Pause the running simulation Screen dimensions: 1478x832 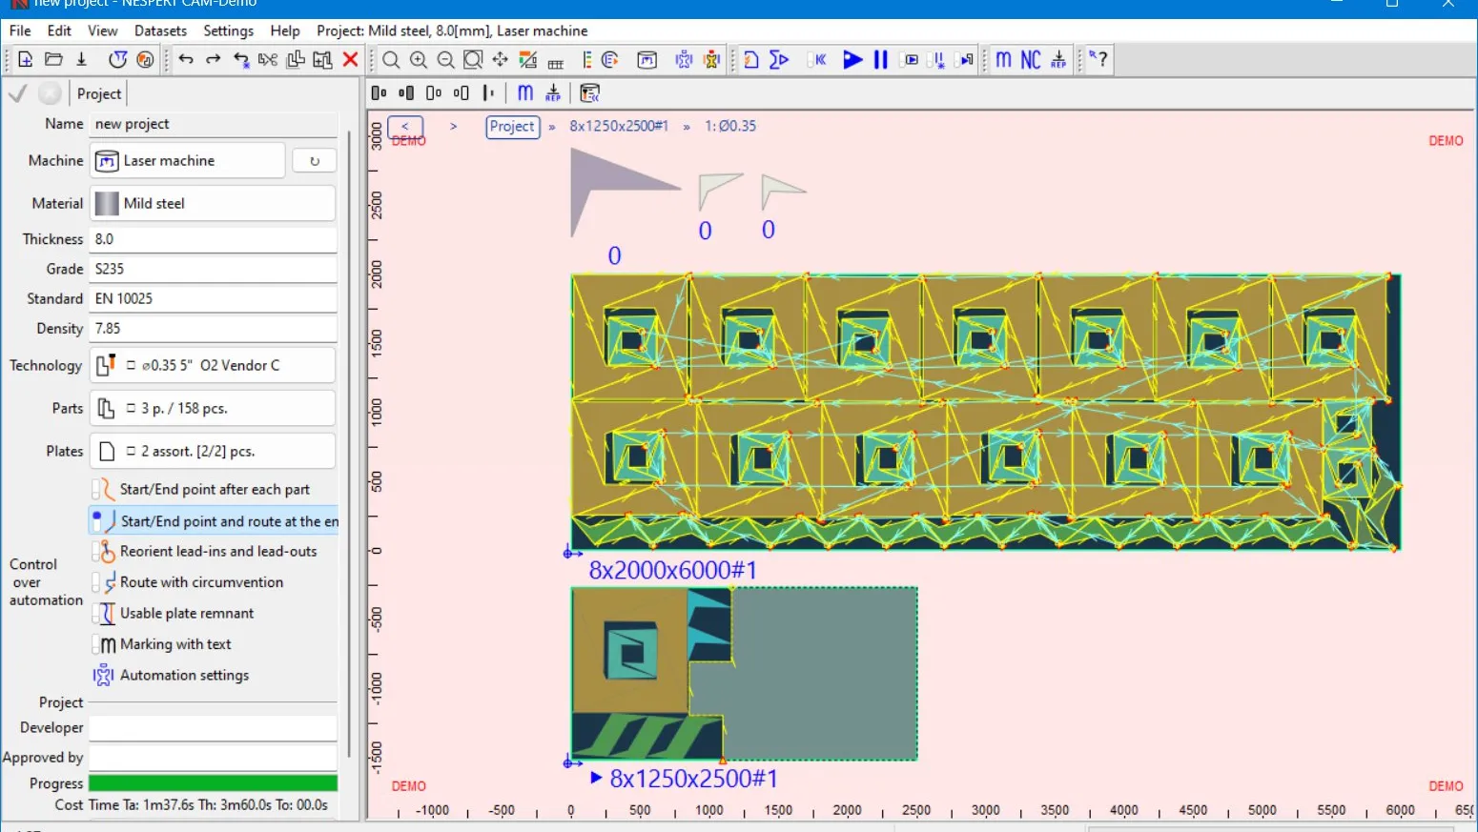point(880,59)
